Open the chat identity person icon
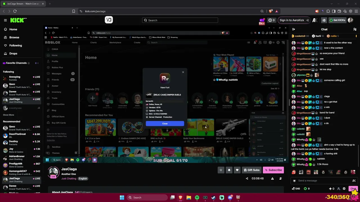 pos(339,189)
